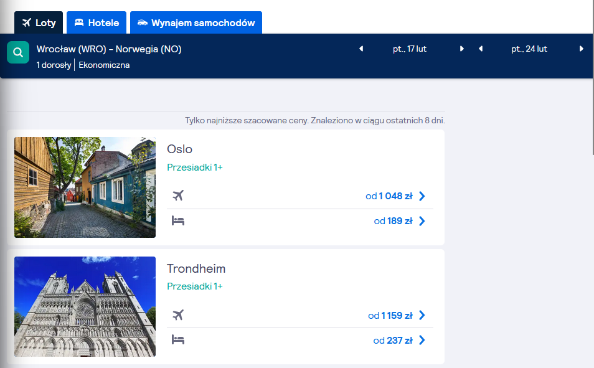Go to previous day before pt., 17 lut

[x=361, y=49]
